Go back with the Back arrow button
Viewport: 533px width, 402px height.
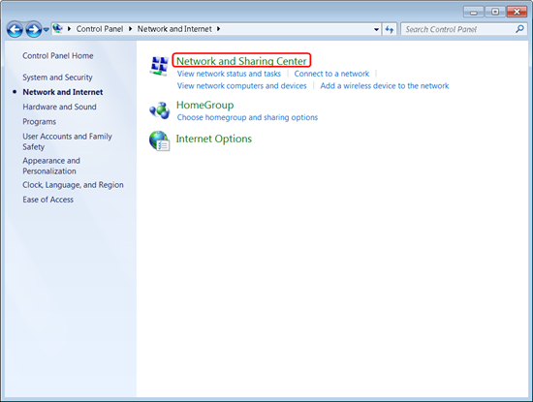[x=15, y=30]
